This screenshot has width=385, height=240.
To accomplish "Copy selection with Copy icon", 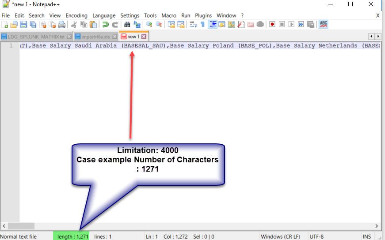I will point(84,25).
